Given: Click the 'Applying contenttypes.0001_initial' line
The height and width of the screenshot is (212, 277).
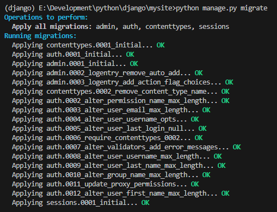Looking at the screenshot, I should 88,45.
